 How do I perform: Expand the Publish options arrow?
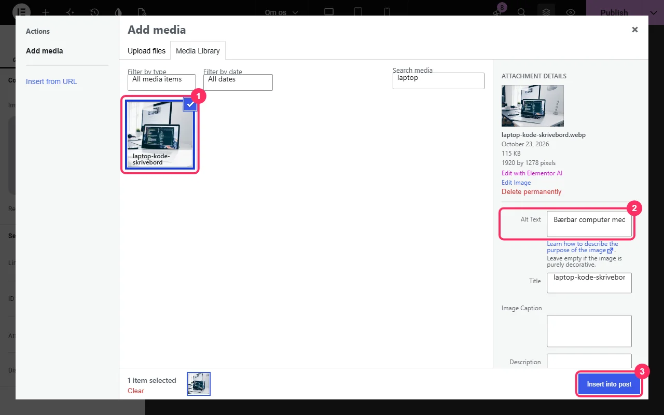click(653, 12)
